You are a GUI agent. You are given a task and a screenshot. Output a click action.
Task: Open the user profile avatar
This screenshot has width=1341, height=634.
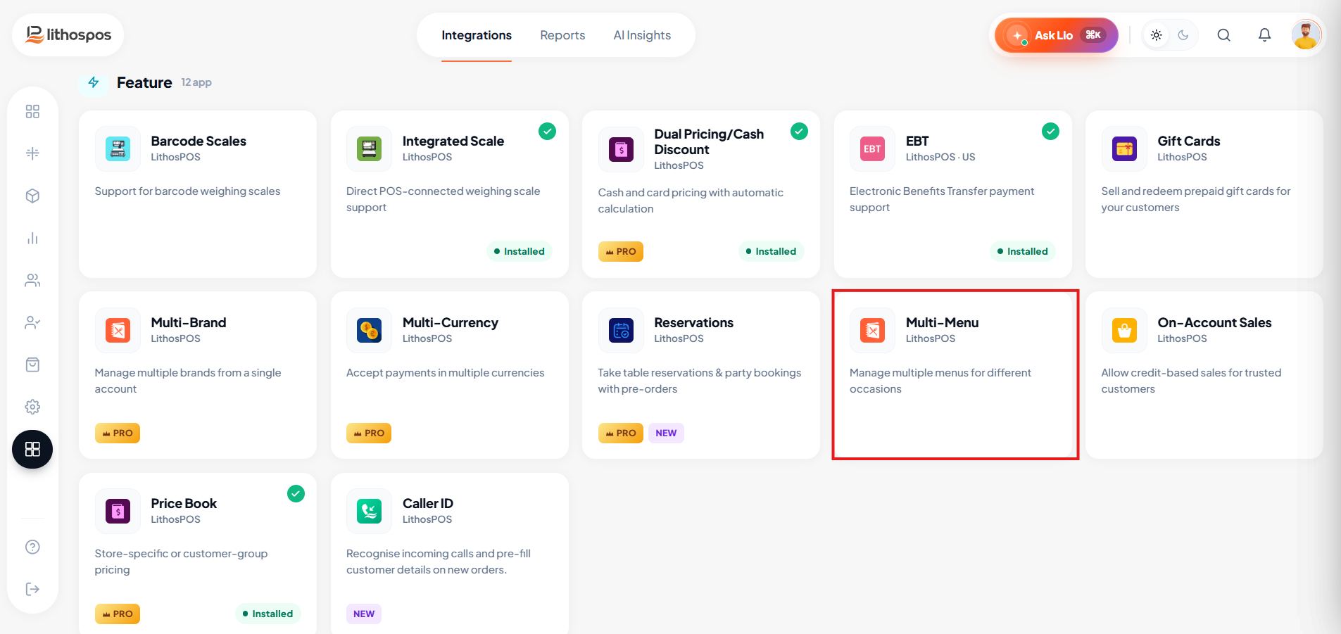pos(1307,34)
